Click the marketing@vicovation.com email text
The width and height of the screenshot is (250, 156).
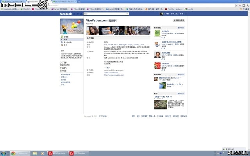pyautogui.click(x=114, y=70)
